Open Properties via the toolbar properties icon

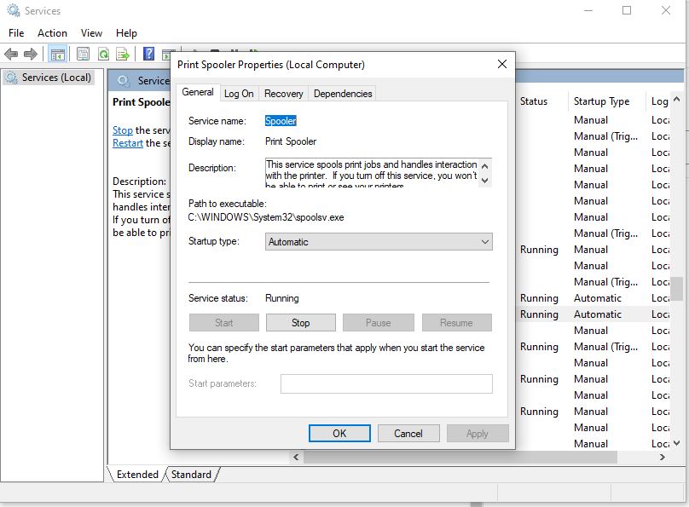[83, 54]
